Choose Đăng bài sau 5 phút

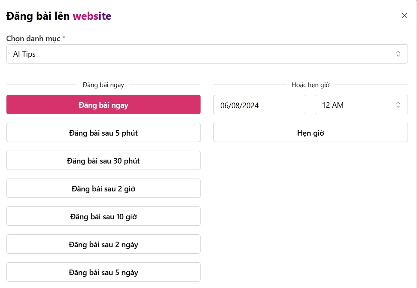click(x=103, y=133)
